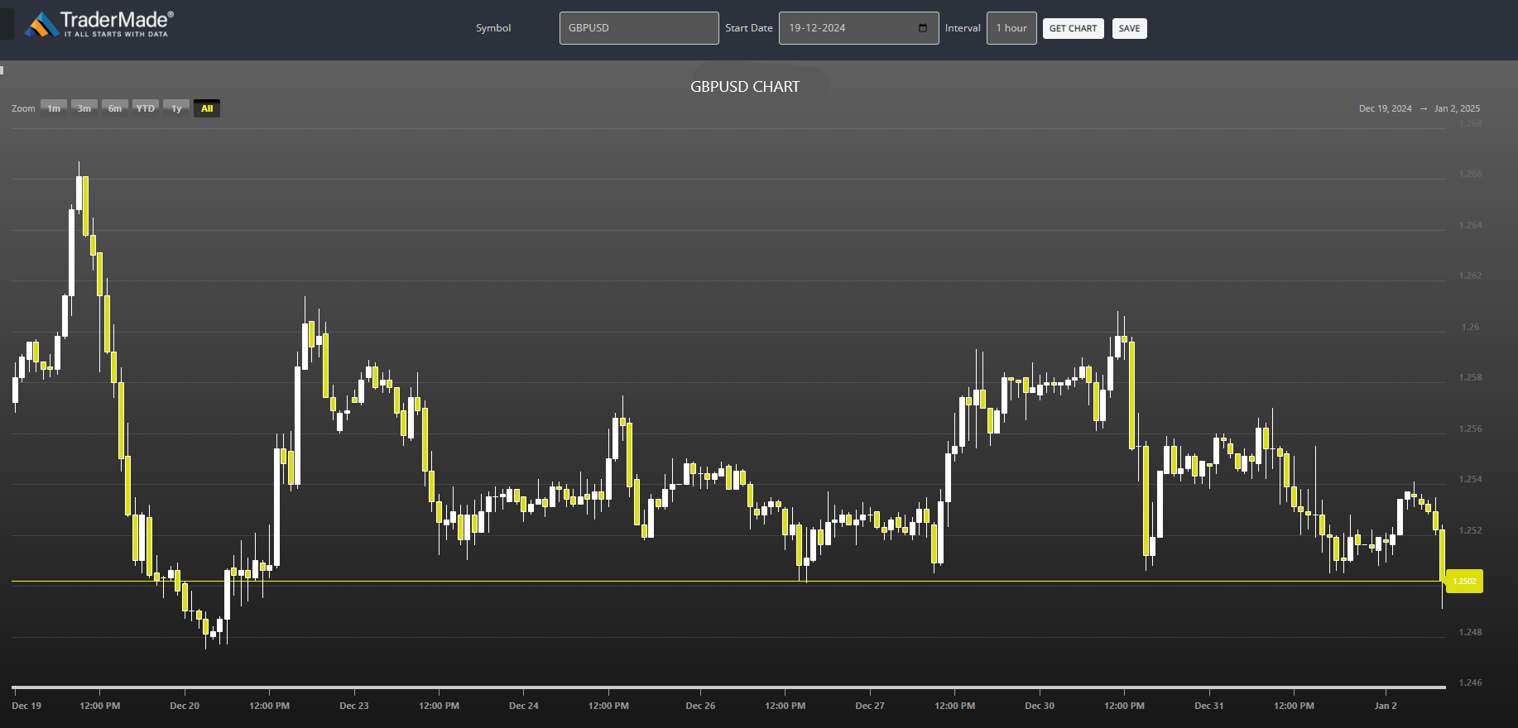1518x728 pixels.
Task: Click the Jan 2 date axis label
Action: pyautogui.click(x=1386, y=706)
